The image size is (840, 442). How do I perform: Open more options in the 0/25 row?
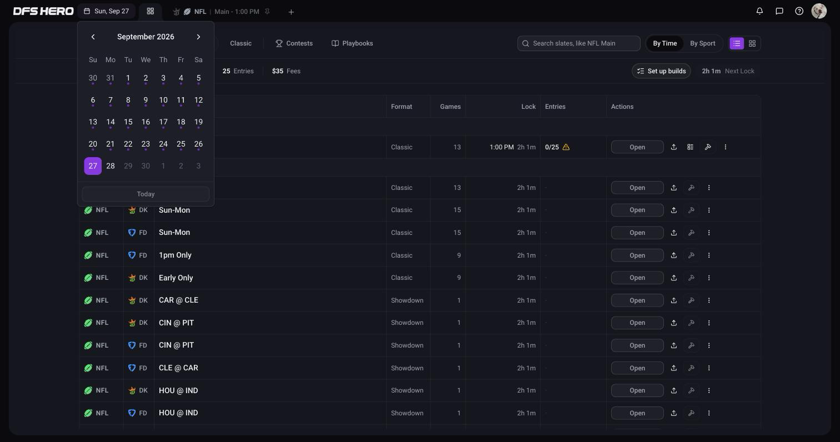click(726, 147)
